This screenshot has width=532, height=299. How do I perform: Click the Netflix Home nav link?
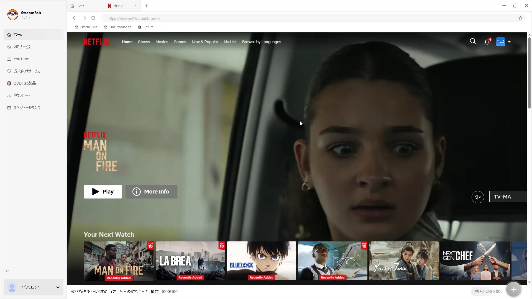pyautogui.click(x=127, y=42)
